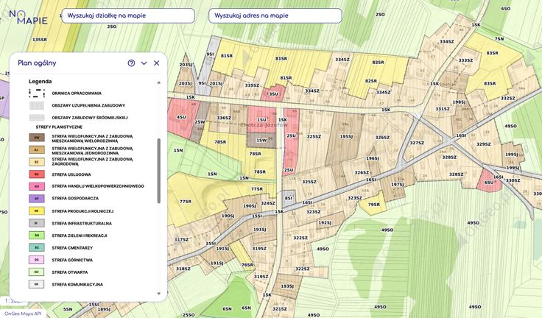Image resolution: width=542 pixels, height=318 pixels.
Task: Click in 'Wyszukaj działkę na mapie' field
Action: (127, 15)
